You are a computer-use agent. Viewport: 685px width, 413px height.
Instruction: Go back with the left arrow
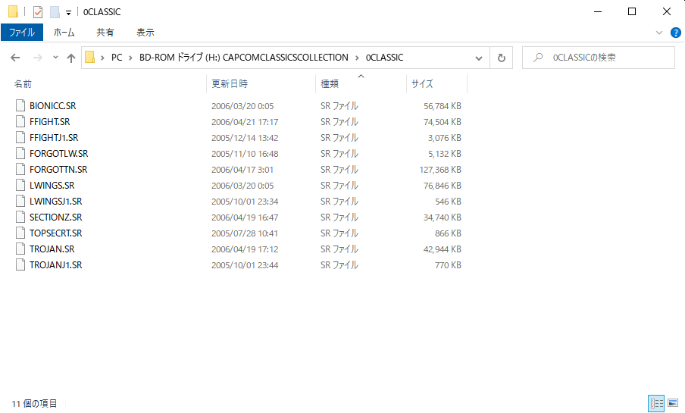pos(15,58)
